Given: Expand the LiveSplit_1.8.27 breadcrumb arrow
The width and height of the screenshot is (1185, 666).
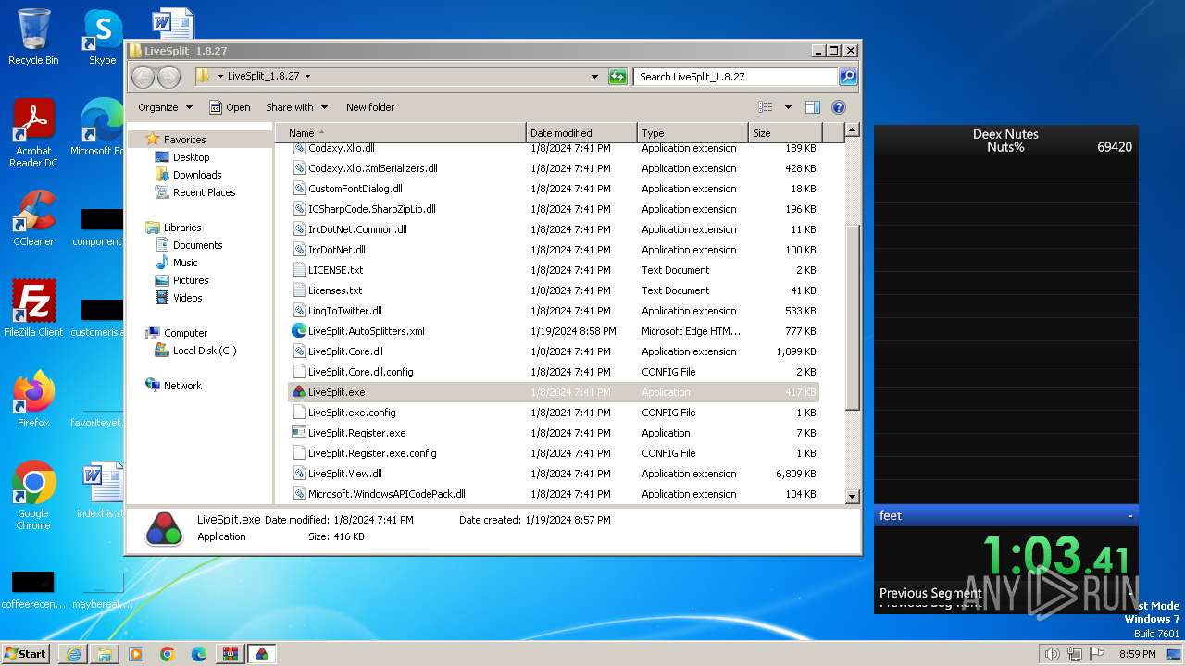Looking at the screenshot, I should (x=307, y=77).
